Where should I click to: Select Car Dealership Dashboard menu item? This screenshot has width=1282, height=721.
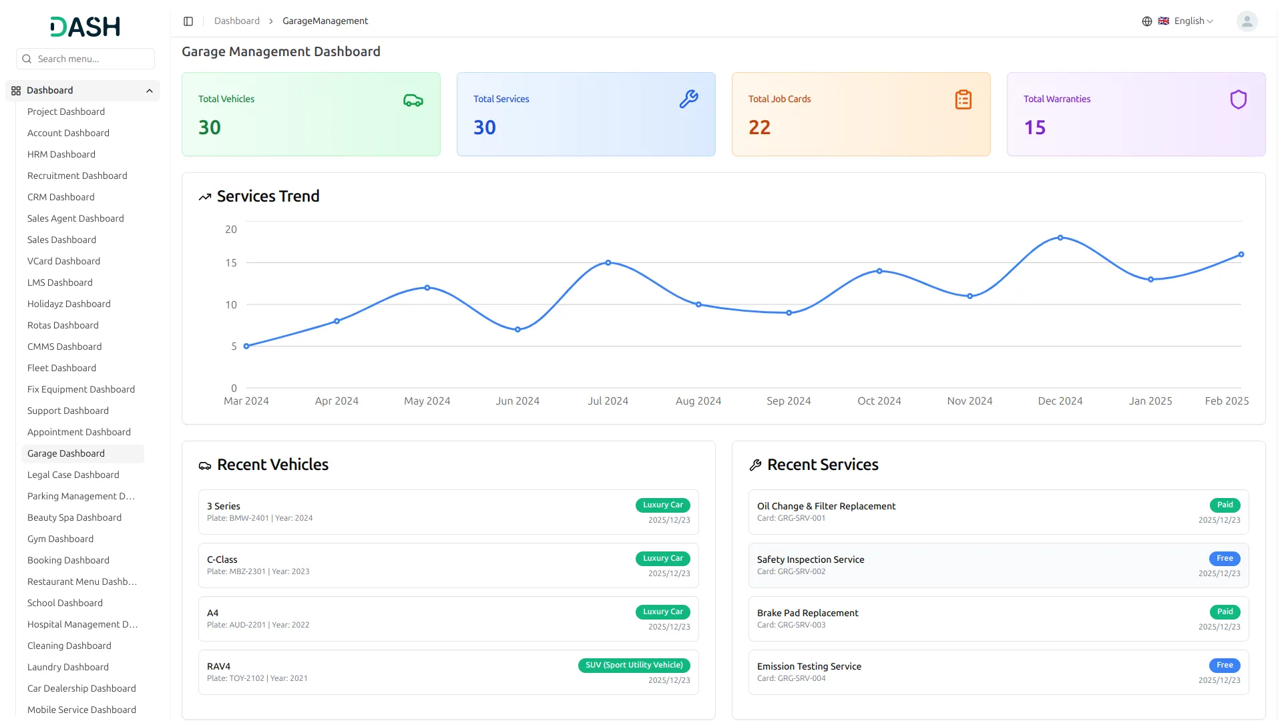81,688
